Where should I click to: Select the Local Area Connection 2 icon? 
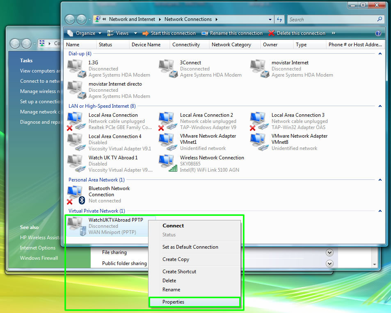pyautogui.click(x=168, y=121)
